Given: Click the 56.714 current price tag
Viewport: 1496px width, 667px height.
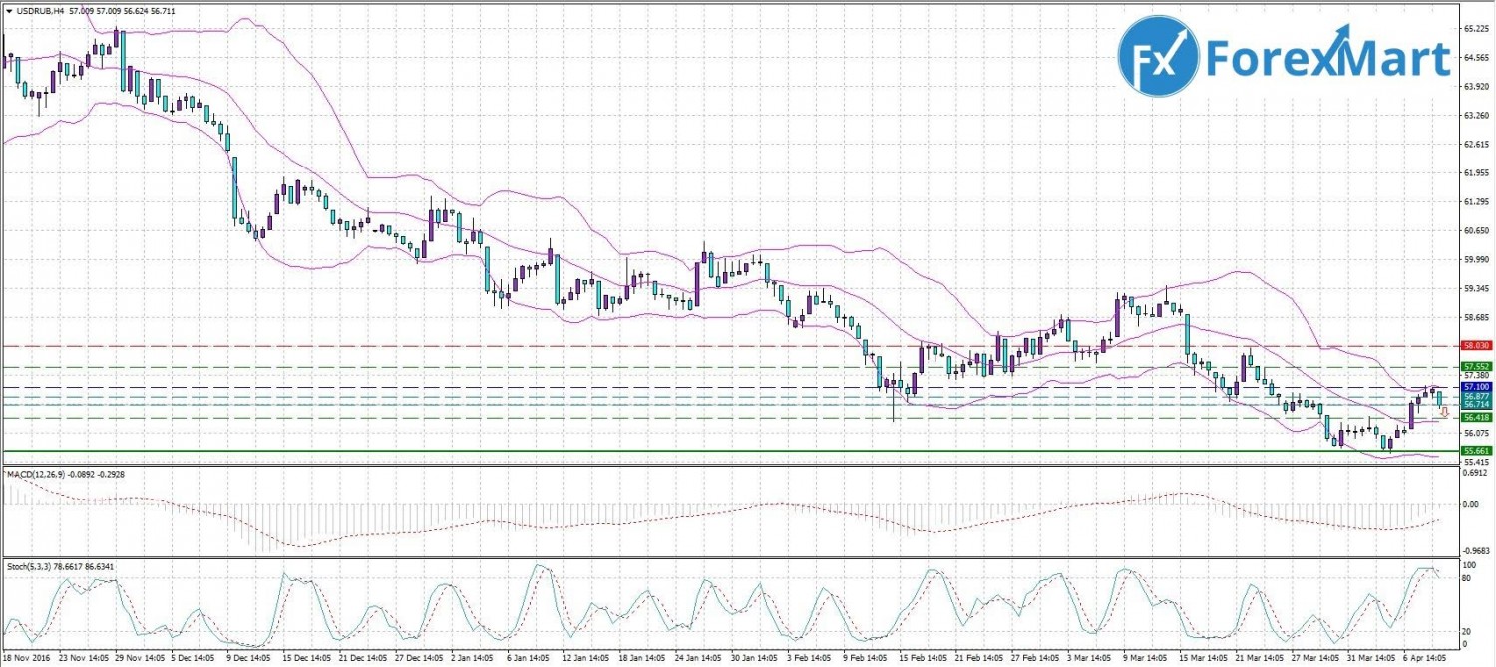Looking at the screenshot, I should coord(1476,404).
